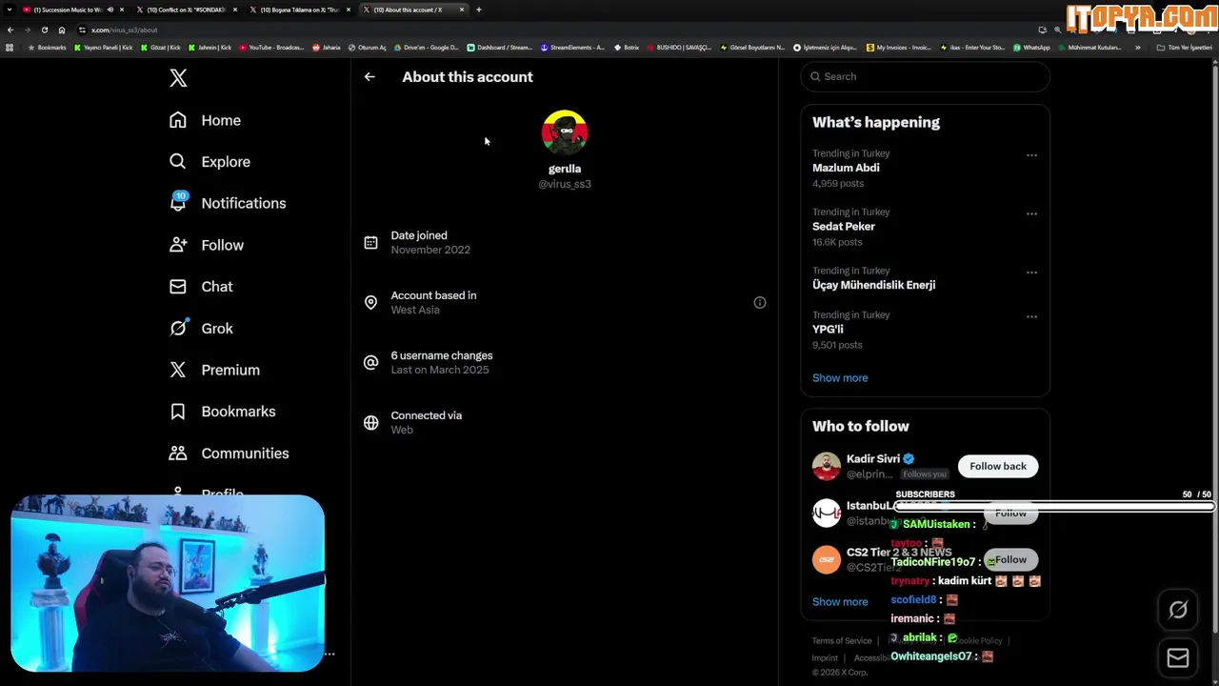Open more options for YPG'li trend

pyautogui.click(x=1031, y=316)
